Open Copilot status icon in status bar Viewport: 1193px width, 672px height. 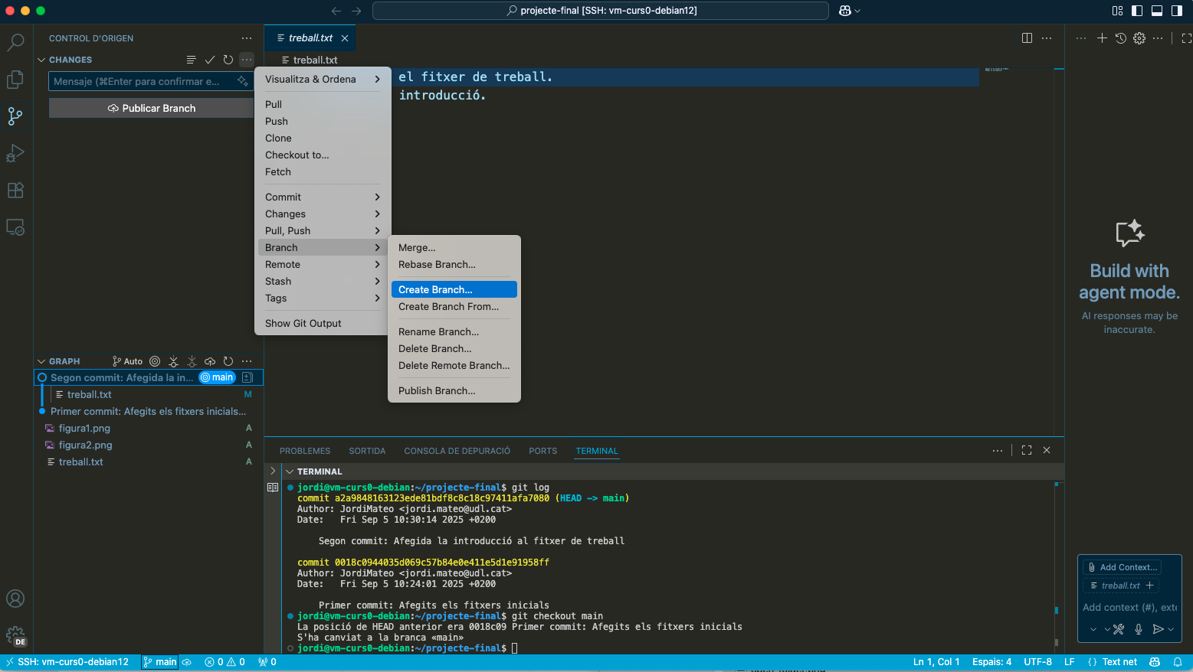(x=1155, y=662)
